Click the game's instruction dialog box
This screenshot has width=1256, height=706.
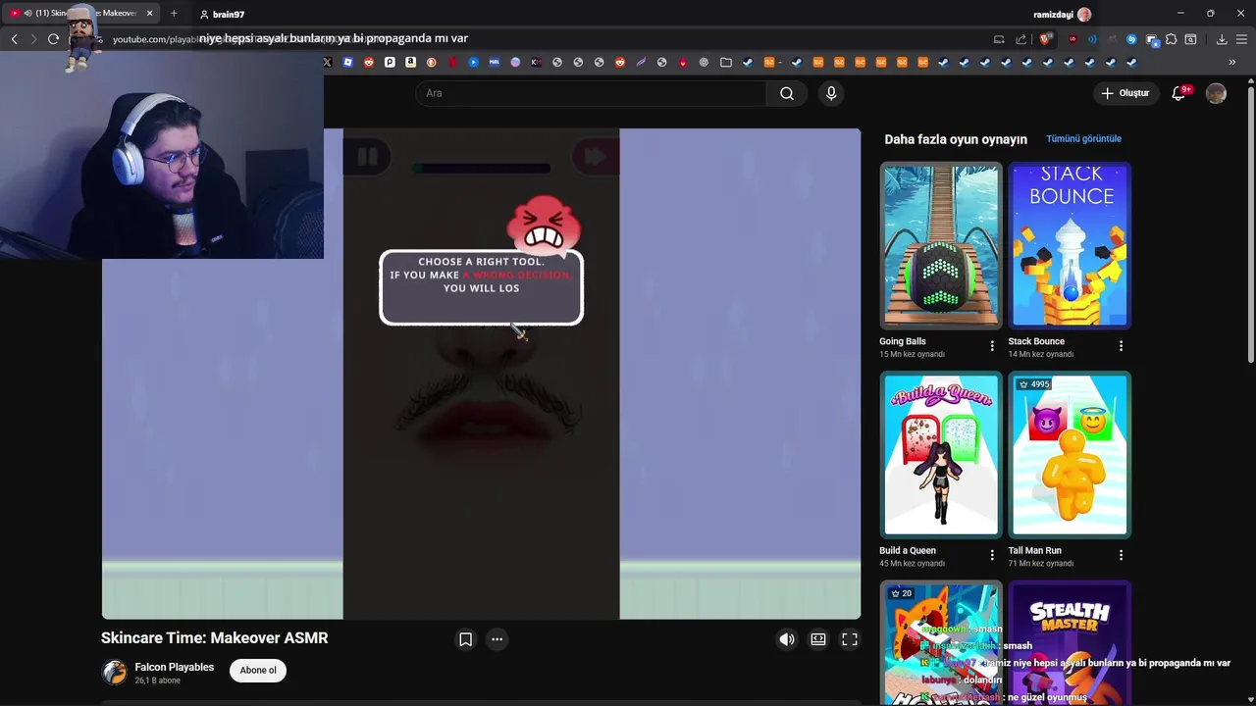(481, 287)
